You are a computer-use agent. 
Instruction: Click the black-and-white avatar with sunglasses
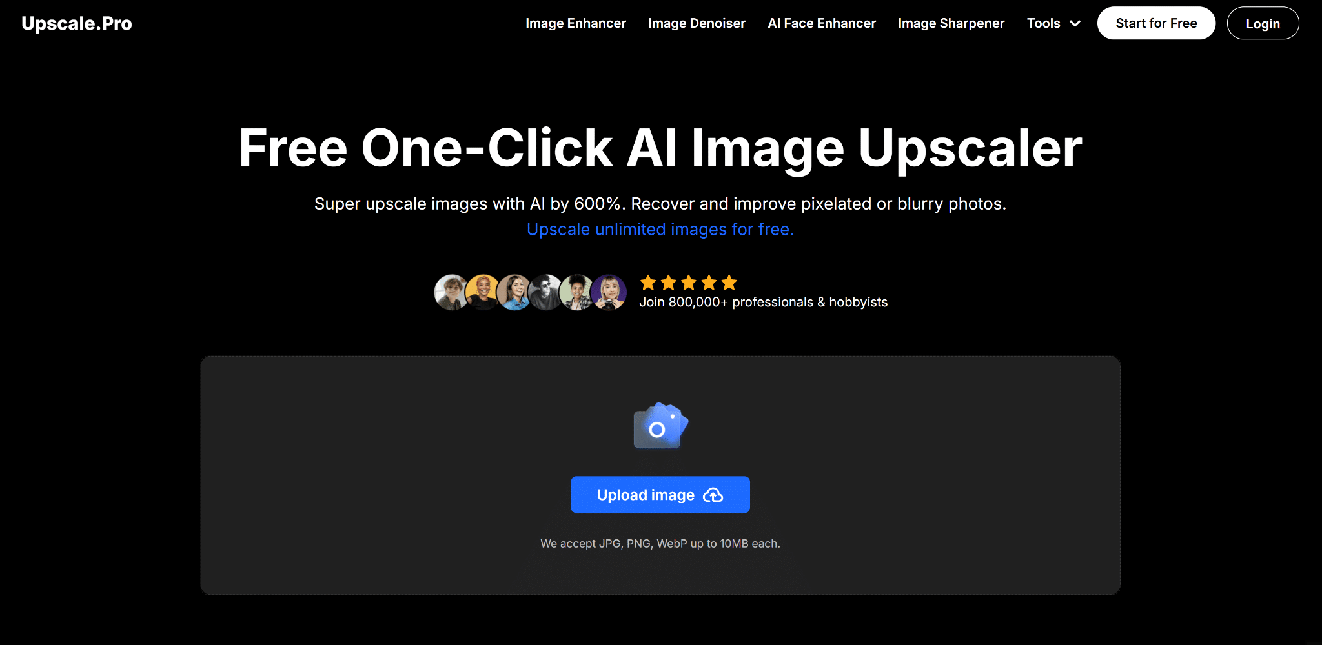(x=545, y=292)
